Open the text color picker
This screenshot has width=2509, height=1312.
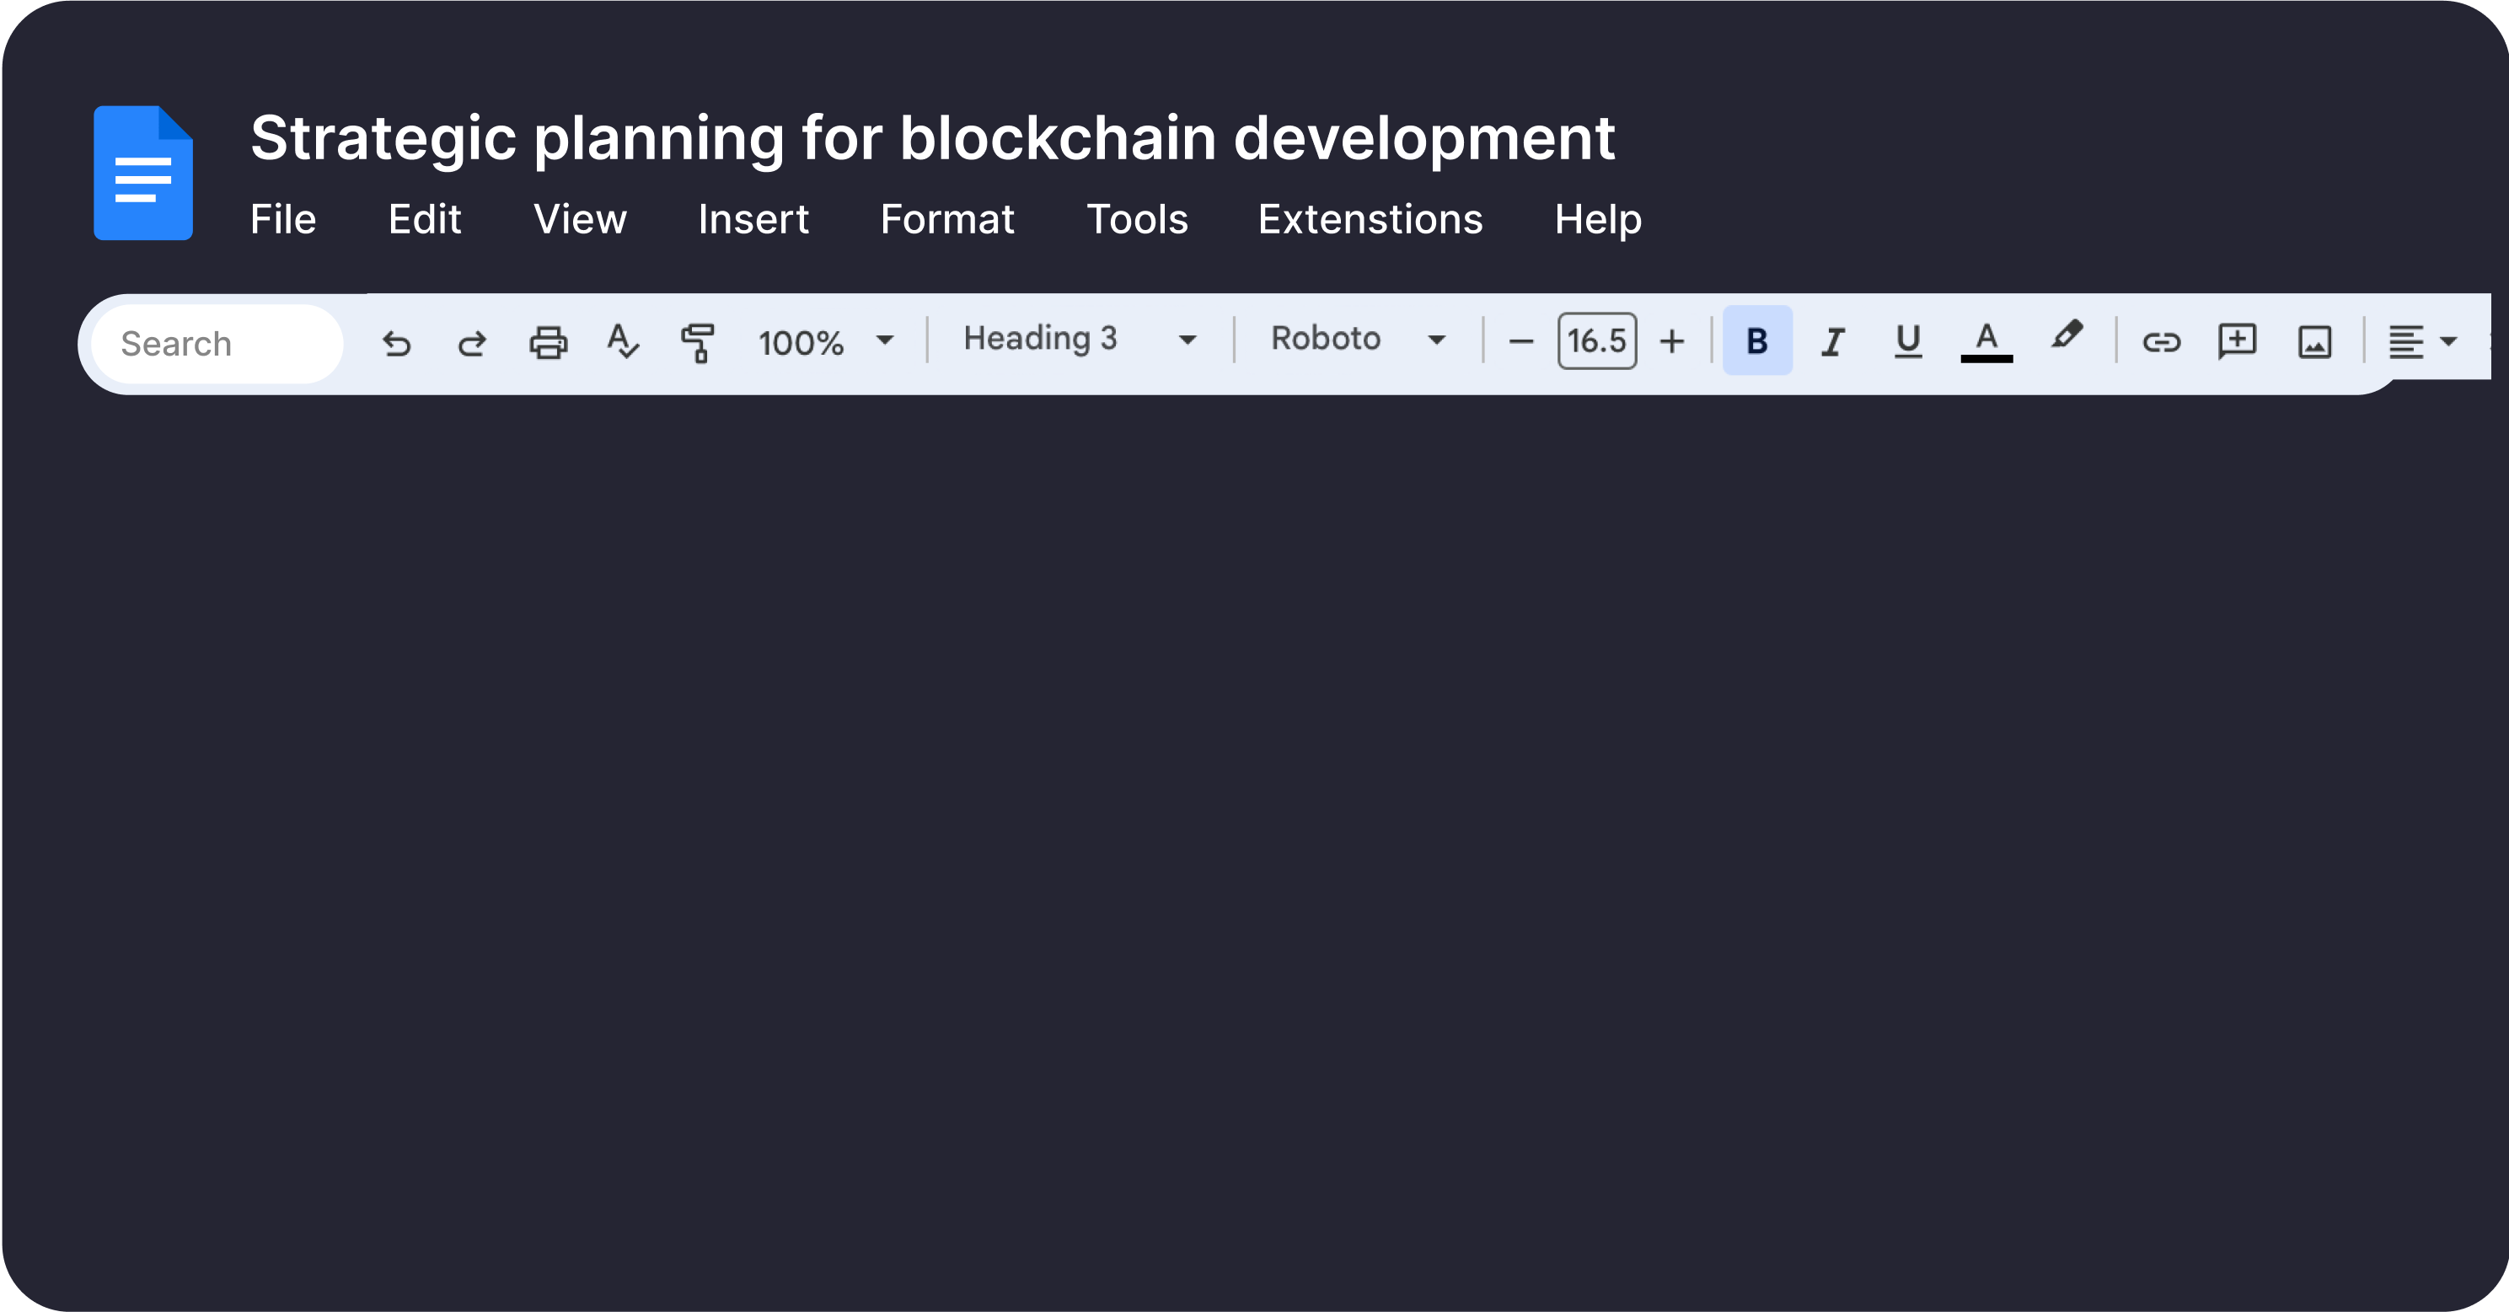click(1986, 342)
